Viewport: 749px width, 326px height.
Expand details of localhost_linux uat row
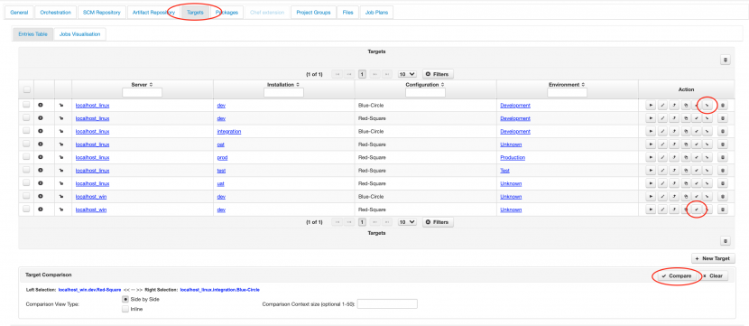tap(40, 183)
